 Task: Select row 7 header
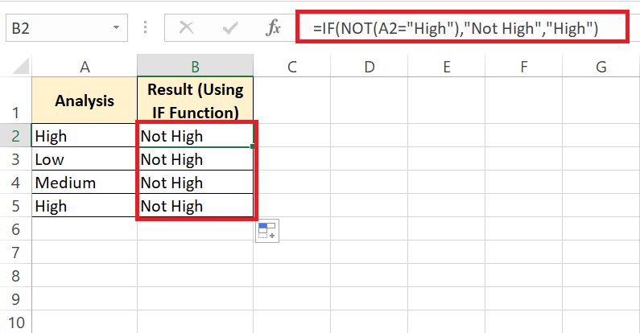click(x=15, y=253)
